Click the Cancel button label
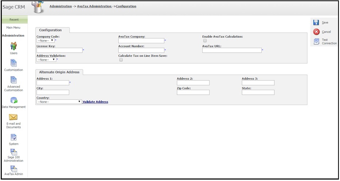This screenshot has width=340, height=181. tap(327, 32)
